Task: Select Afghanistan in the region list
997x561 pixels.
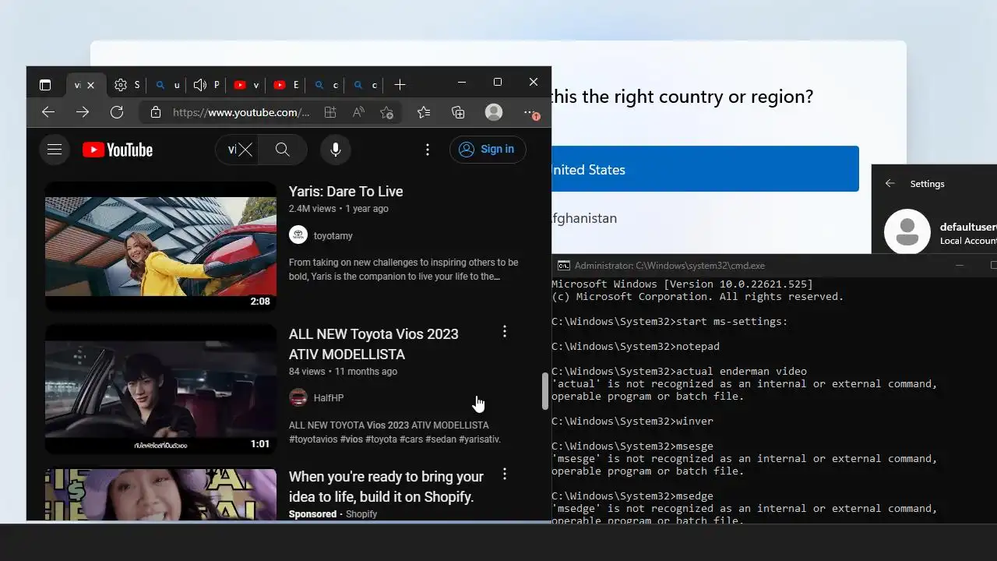Action: tap(584, 218)
